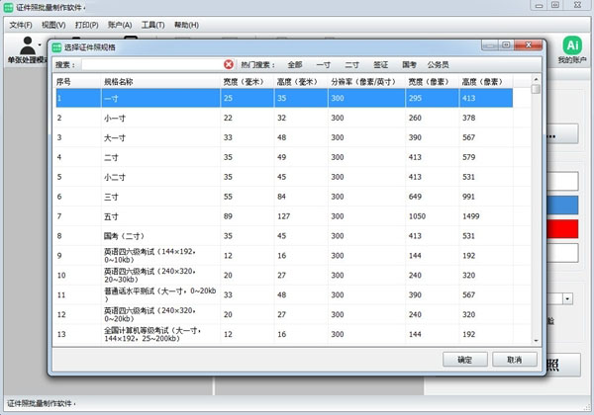
Task: Click pixel height 991 in 三寸 row
Action: click(x=468, y=197)
